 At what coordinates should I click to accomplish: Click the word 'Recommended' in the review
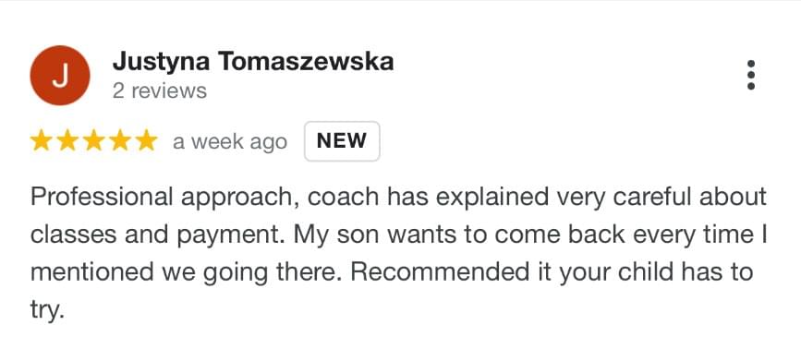440,272
